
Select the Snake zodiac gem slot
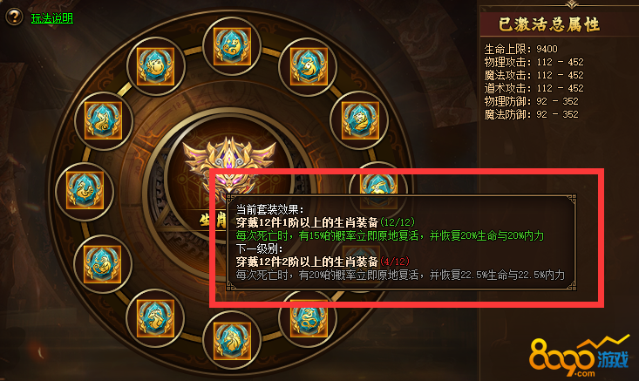(309, 319)
